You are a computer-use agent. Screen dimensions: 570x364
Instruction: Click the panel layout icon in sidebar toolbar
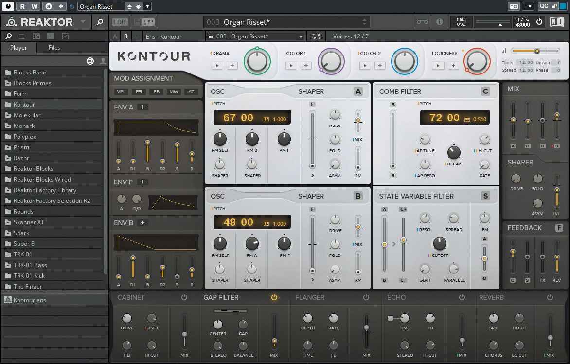pyautogui.click(x=51, y=36)
